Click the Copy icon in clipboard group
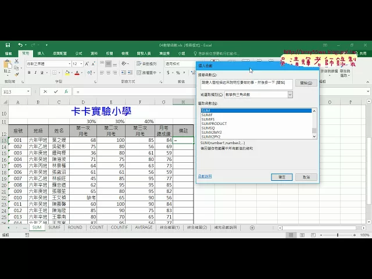 pyautogui.click(x=16, y=68)
